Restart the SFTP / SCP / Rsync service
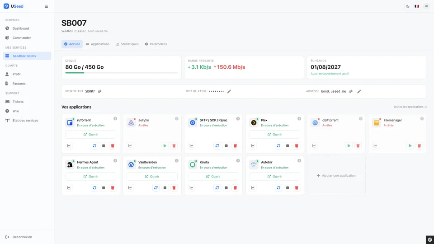The image size is (434, 244). point(217,146)
